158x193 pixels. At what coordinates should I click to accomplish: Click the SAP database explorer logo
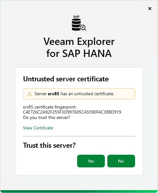[x=79, y=23]
